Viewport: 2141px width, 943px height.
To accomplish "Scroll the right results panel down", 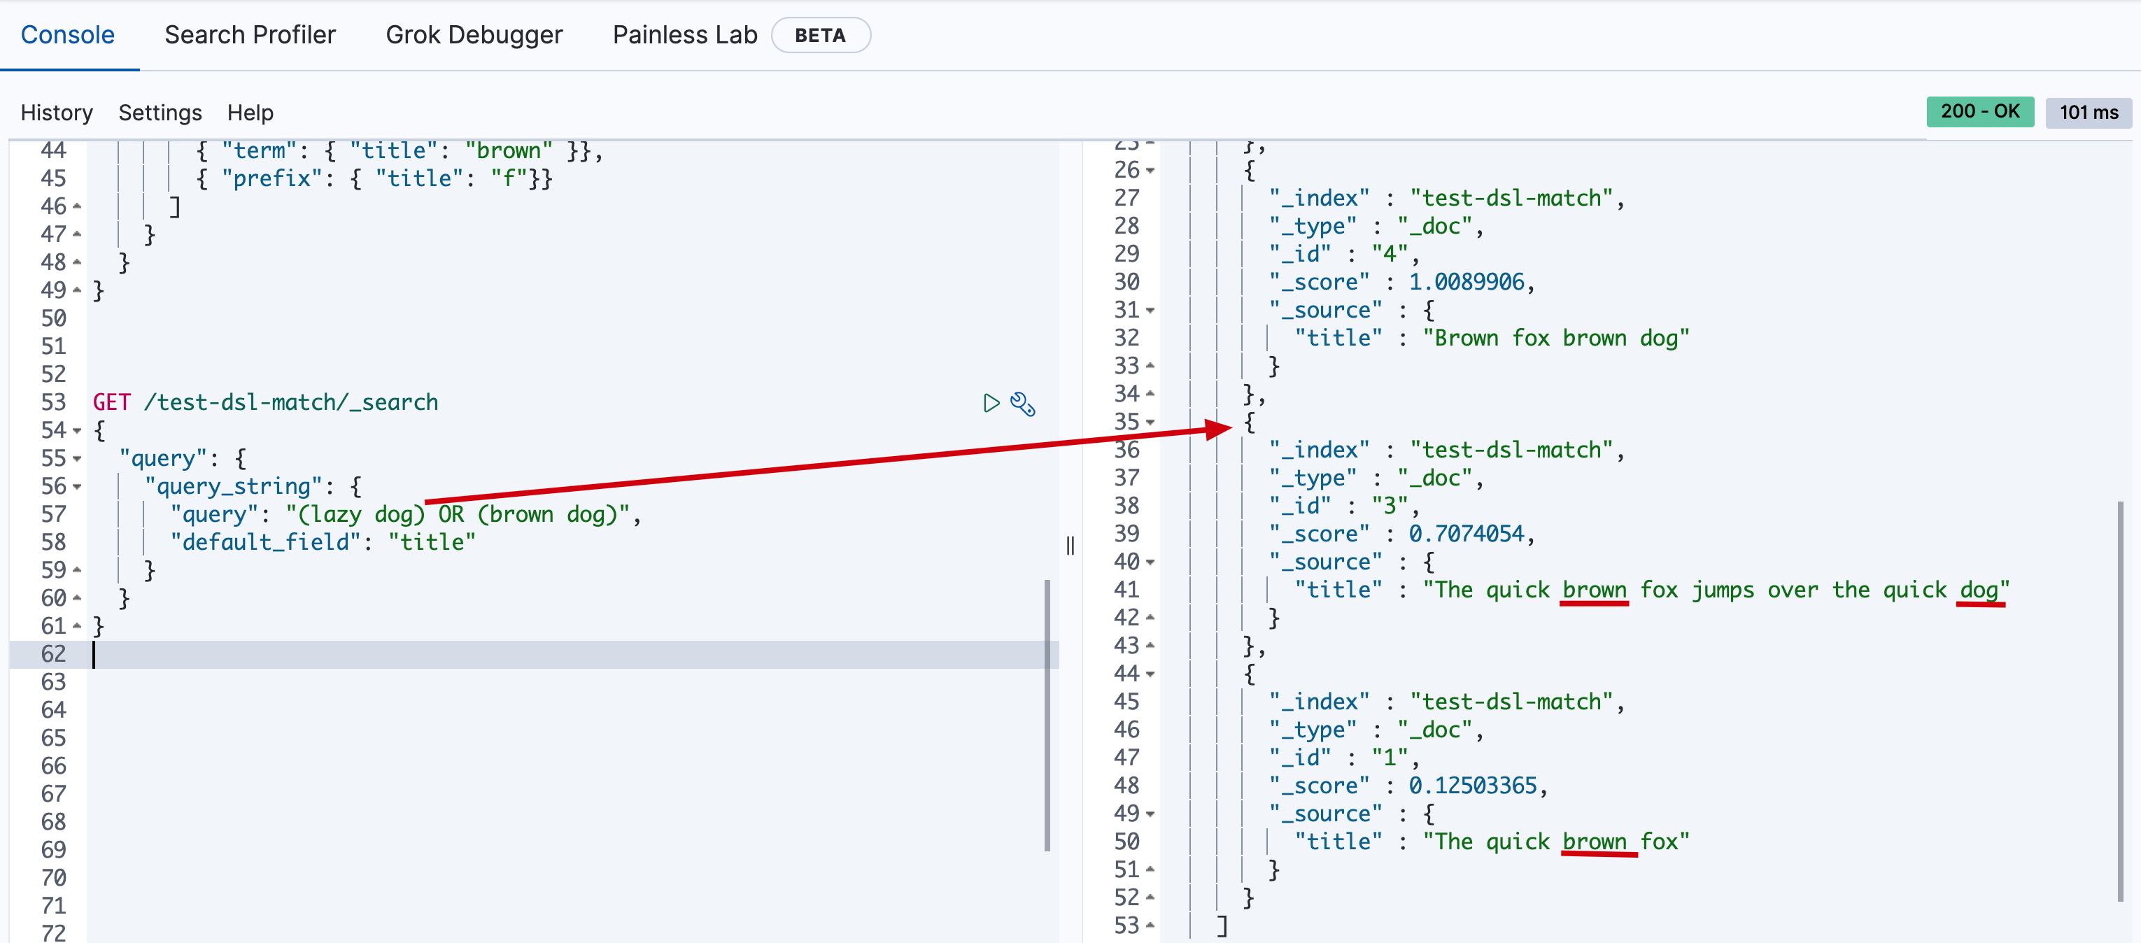I will click(x=2124, y=846).
